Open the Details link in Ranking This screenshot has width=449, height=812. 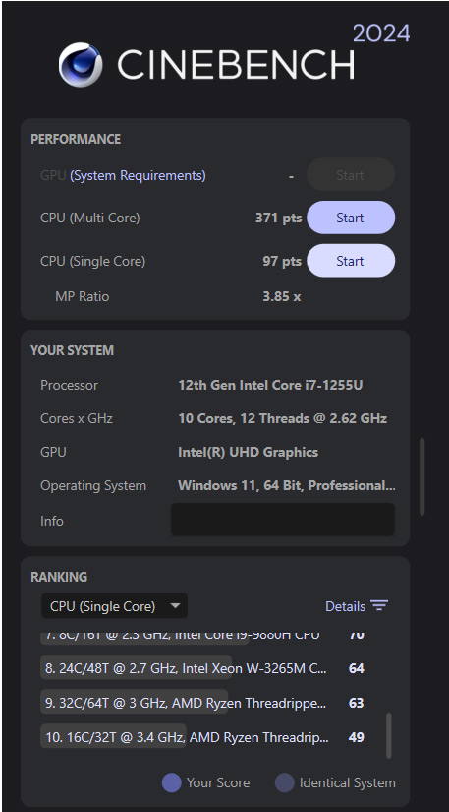(x=345, y=606)
